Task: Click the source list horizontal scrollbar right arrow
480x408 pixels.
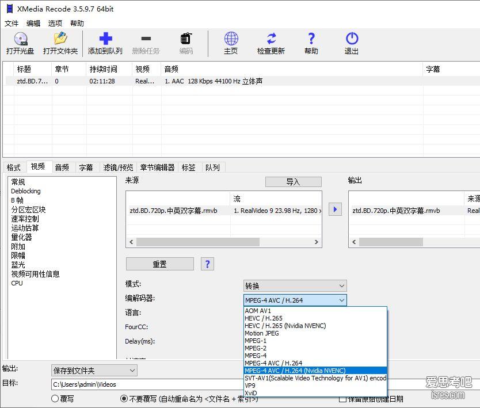Action: (x=316, y=242)
